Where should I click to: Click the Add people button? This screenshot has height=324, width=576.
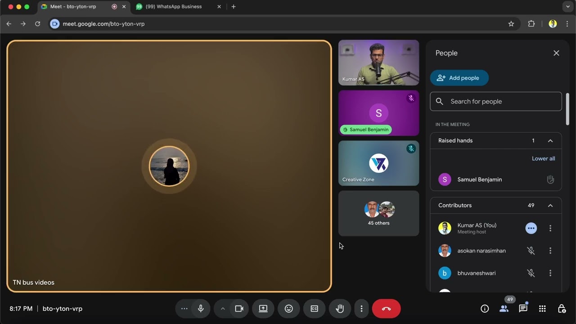click(459, 78)
